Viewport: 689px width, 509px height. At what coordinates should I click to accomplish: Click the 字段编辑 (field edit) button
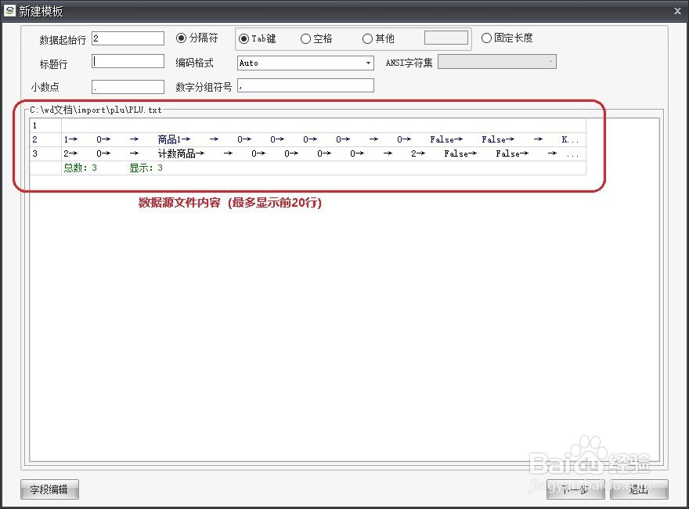(49, 489)
